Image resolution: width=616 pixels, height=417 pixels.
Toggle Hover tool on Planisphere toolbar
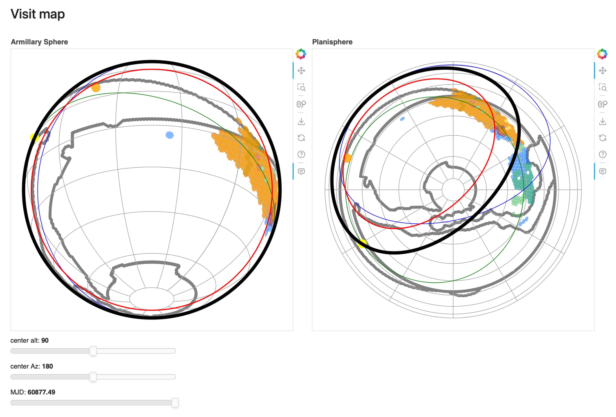(603, 171)
